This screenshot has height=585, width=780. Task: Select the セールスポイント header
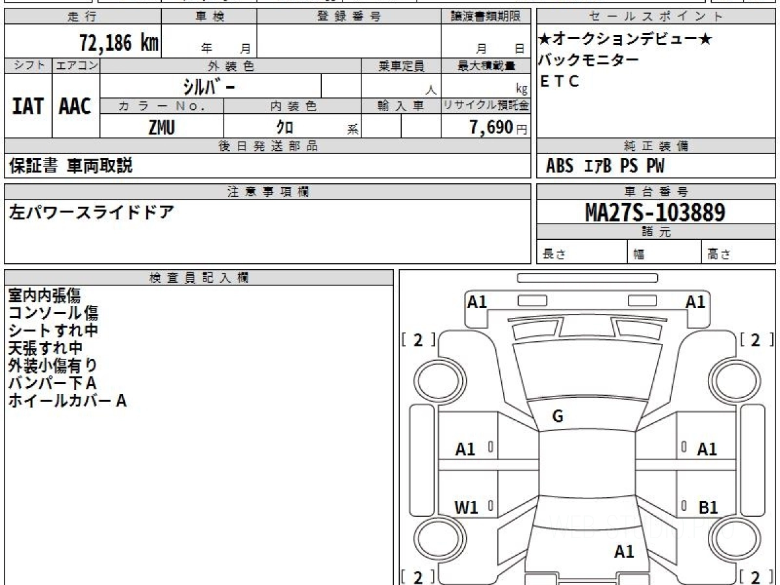(x=656, y=17)
